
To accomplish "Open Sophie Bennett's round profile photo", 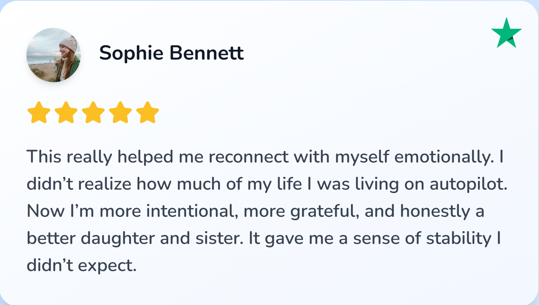I will click(53, 55).
